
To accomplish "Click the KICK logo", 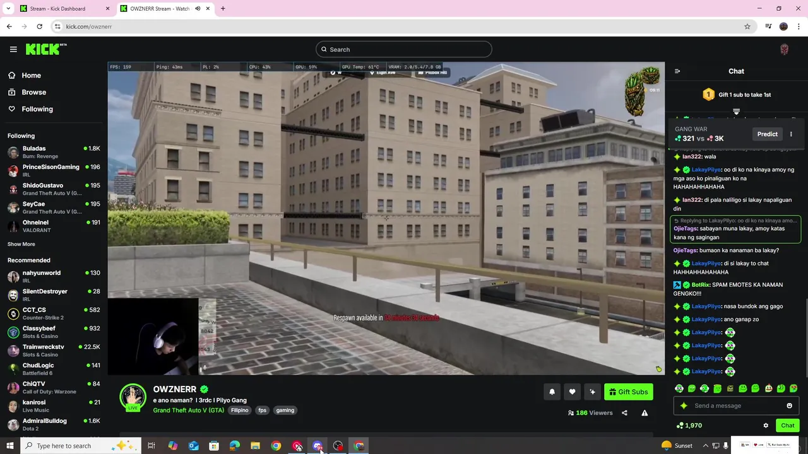I will pyautogui.click(x=46, y=49).
